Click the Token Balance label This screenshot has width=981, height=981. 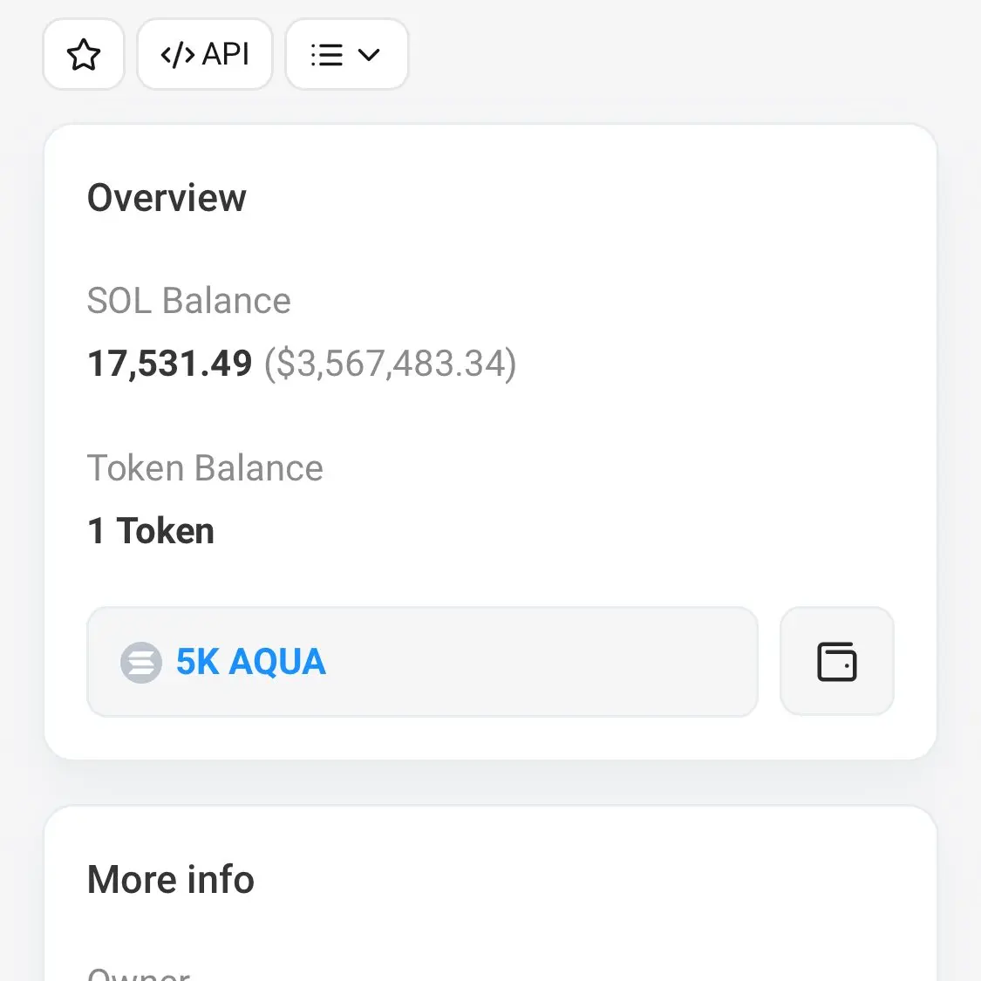click(x=205, y=468)
